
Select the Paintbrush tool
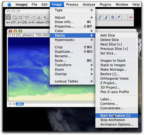pos(106,17)
